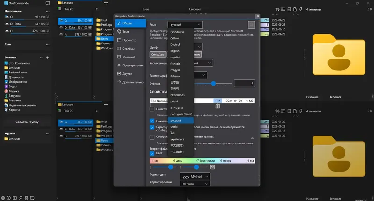The image size is (374, 201).
Task: Click lightning actions icon in lower pane toolbar
Action: coord(301,111)
